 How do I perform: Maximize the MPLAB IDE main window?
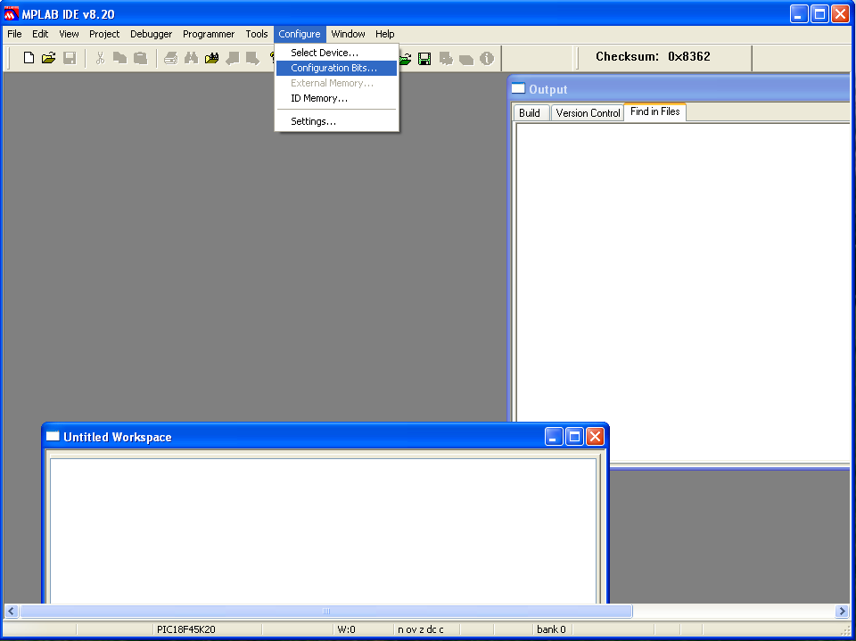[x=820, y=13]
